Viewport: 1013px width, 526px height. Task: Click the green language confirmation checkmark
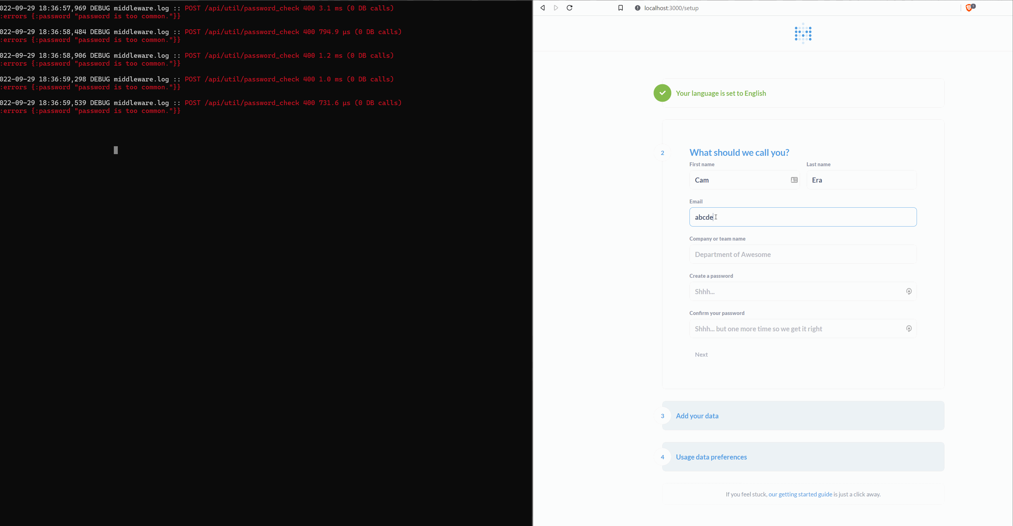pos(662,93)
